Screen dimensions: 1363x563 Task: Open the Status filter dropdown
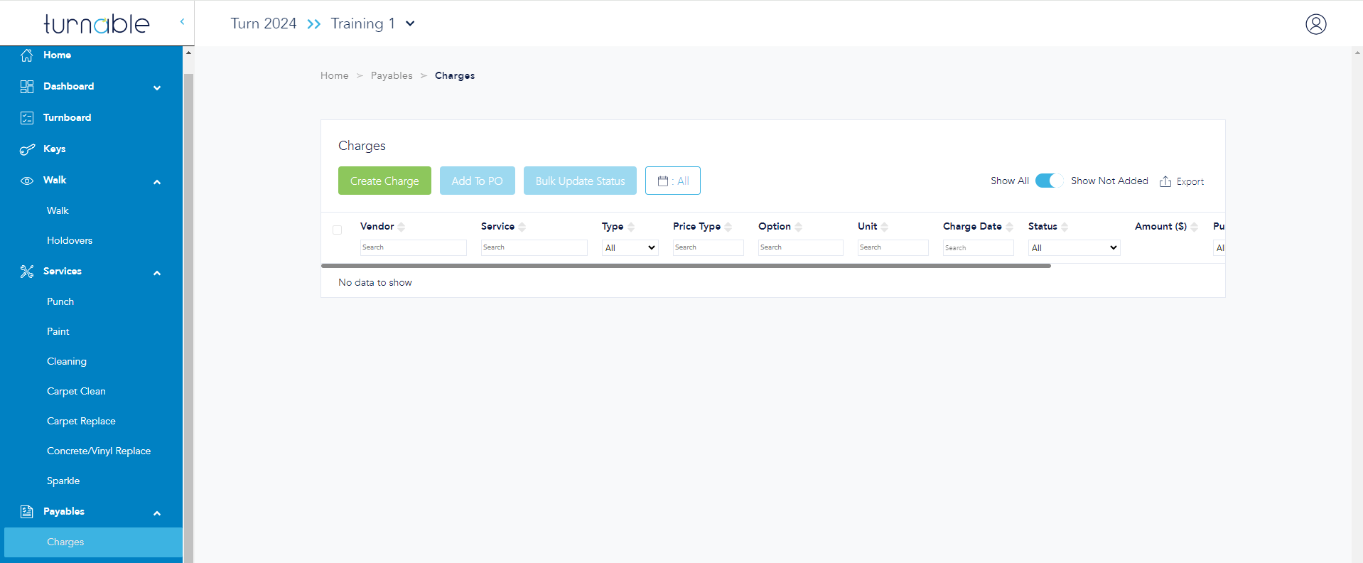pos(1074,247)
